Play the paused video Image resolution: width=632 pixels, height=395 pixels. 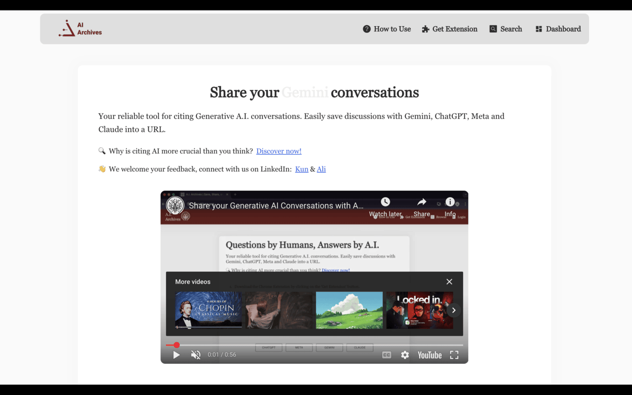point(176,355)
